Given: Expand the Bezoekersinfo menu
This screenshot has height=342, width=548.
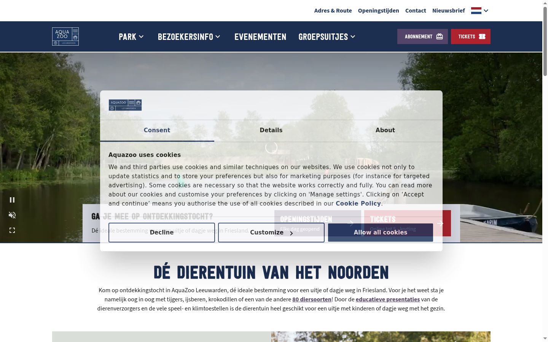Looking at the screenshot, I should point(189,36).
